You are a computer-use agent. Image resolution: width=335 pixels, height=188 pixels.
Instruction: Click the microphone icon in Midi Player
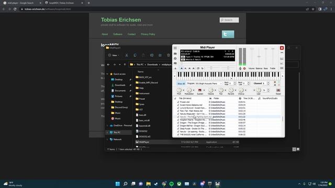(240, 68)
